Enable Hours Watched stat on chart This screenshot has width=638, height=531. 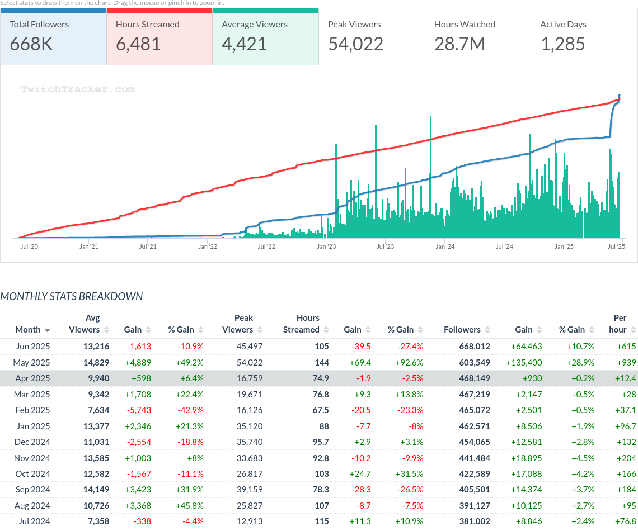(478, 36)
